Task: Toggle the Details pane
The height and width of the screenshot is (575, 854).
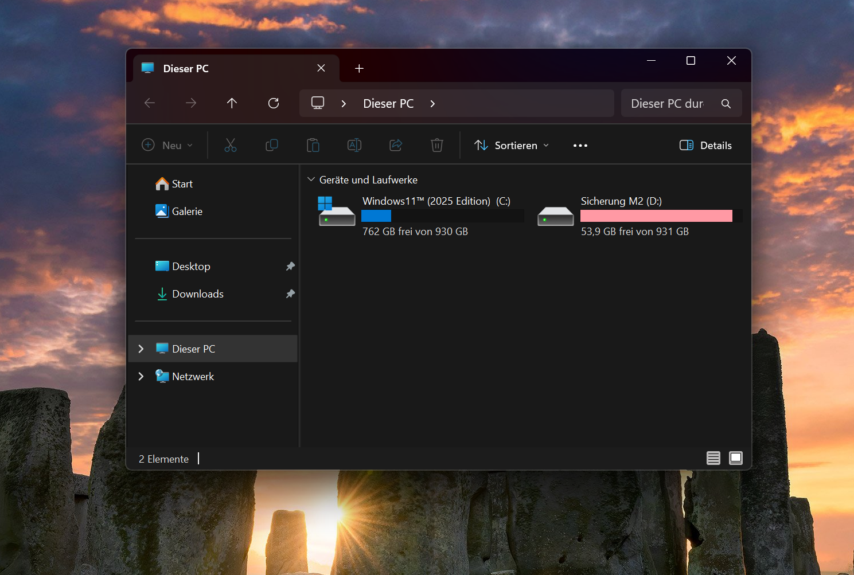Action: (705, 146)
